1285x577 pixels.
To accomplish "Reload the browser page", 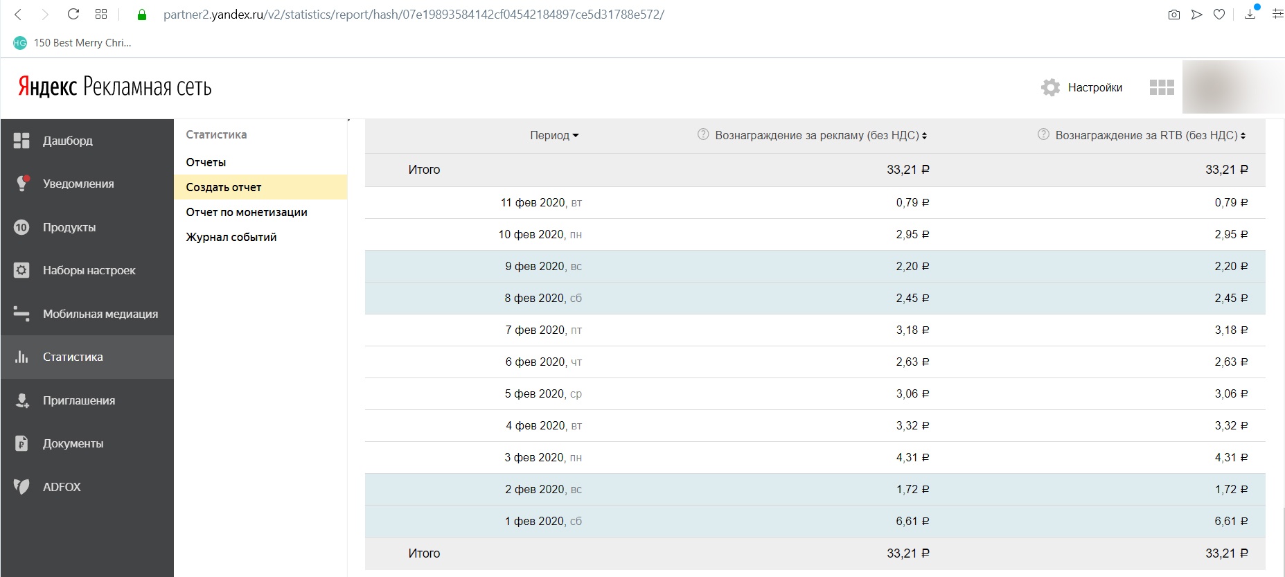I will [73, 15].
